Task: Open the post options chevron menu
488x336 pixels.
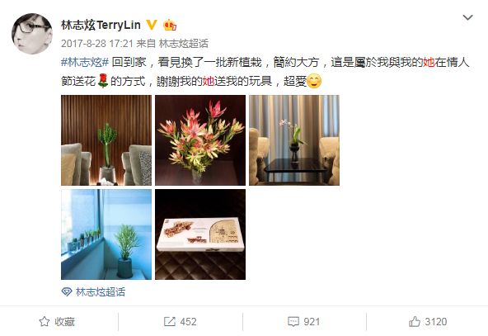Action: tap(467, 17)
